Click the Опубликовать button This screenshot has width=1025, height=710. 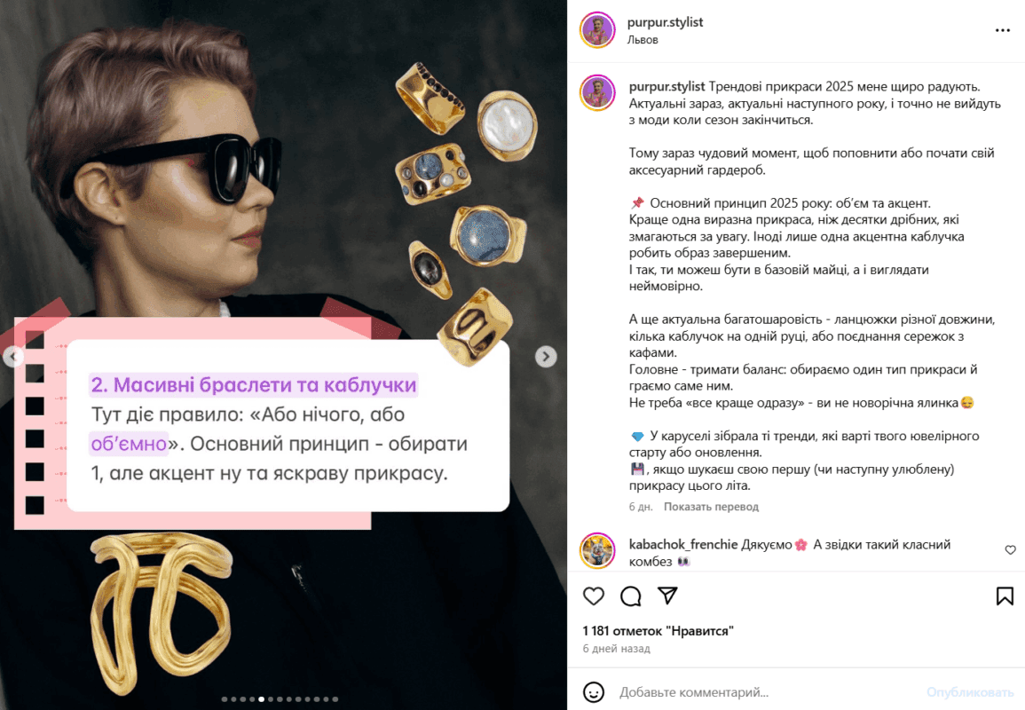coord(969,691)
